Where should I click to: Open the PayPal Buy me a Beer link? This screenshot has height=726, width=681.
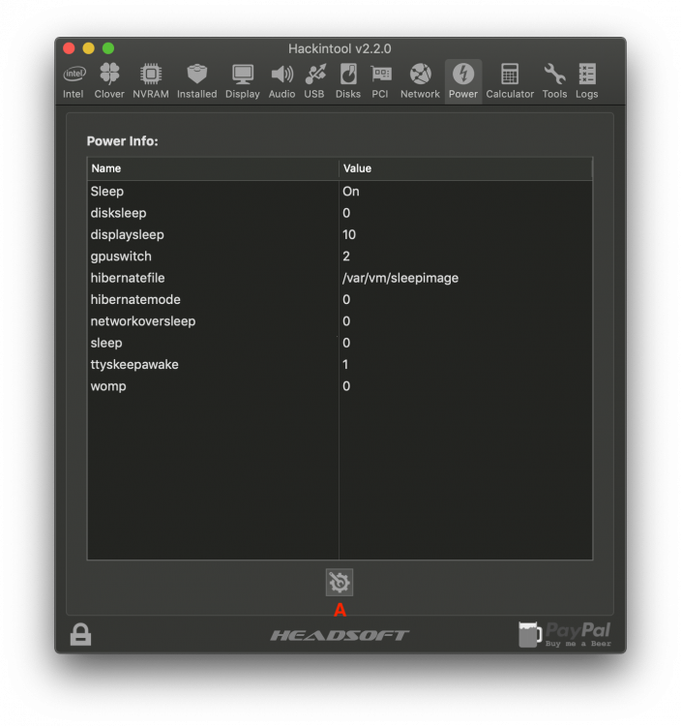pyautogui.click(x=565, y=634)
